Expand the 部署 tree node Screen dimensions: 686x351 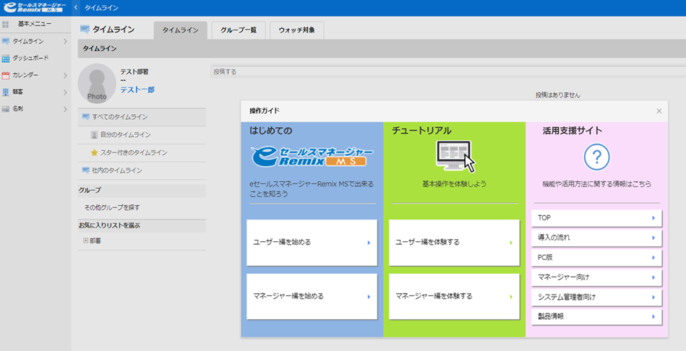click(x=86, y=240)
